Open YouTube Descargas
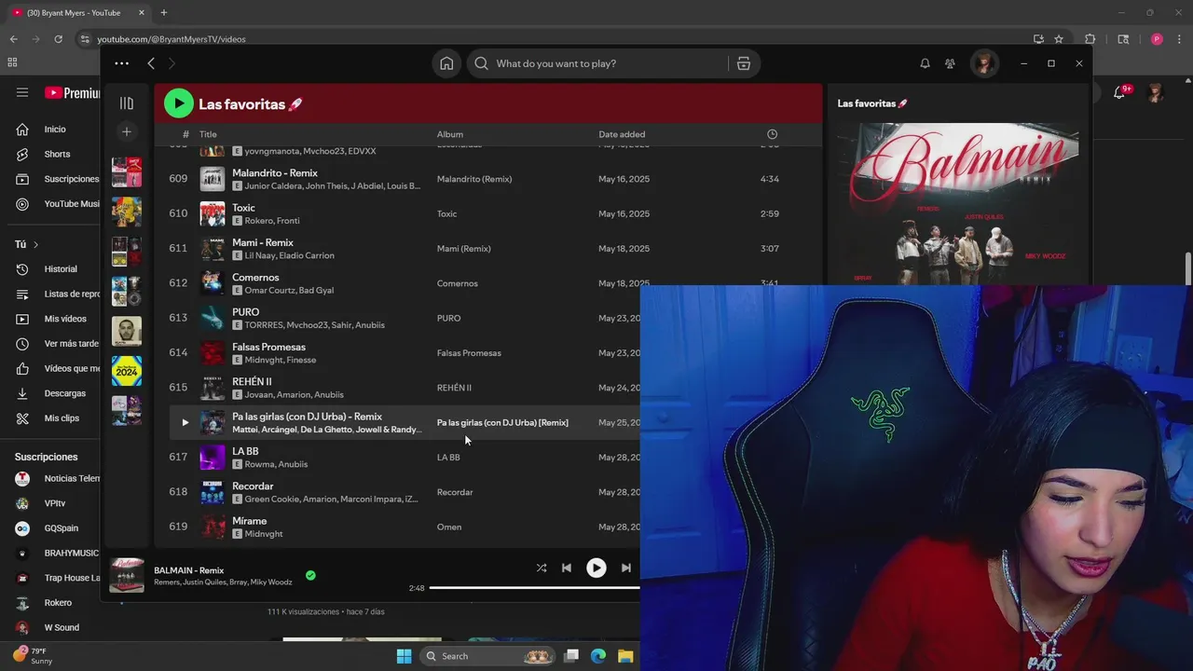Image resolution: width=1193 pixels, height=671 pixels. click(x=63, y=393)
